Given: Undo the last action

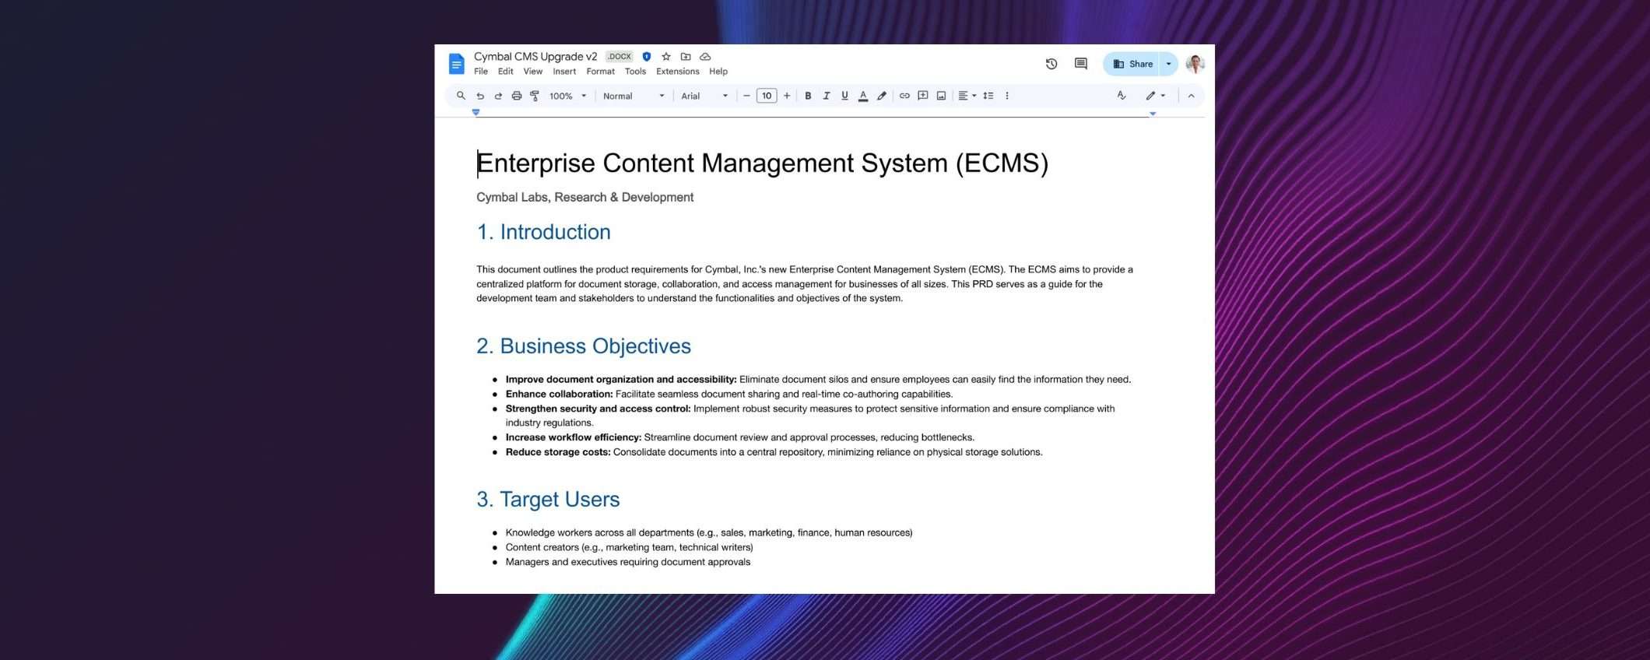Looking at the screenshot, I should tap(480, 96).
